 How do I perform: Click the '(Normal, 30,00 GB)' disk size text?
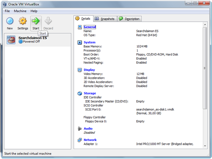click(x=149, y=113)
